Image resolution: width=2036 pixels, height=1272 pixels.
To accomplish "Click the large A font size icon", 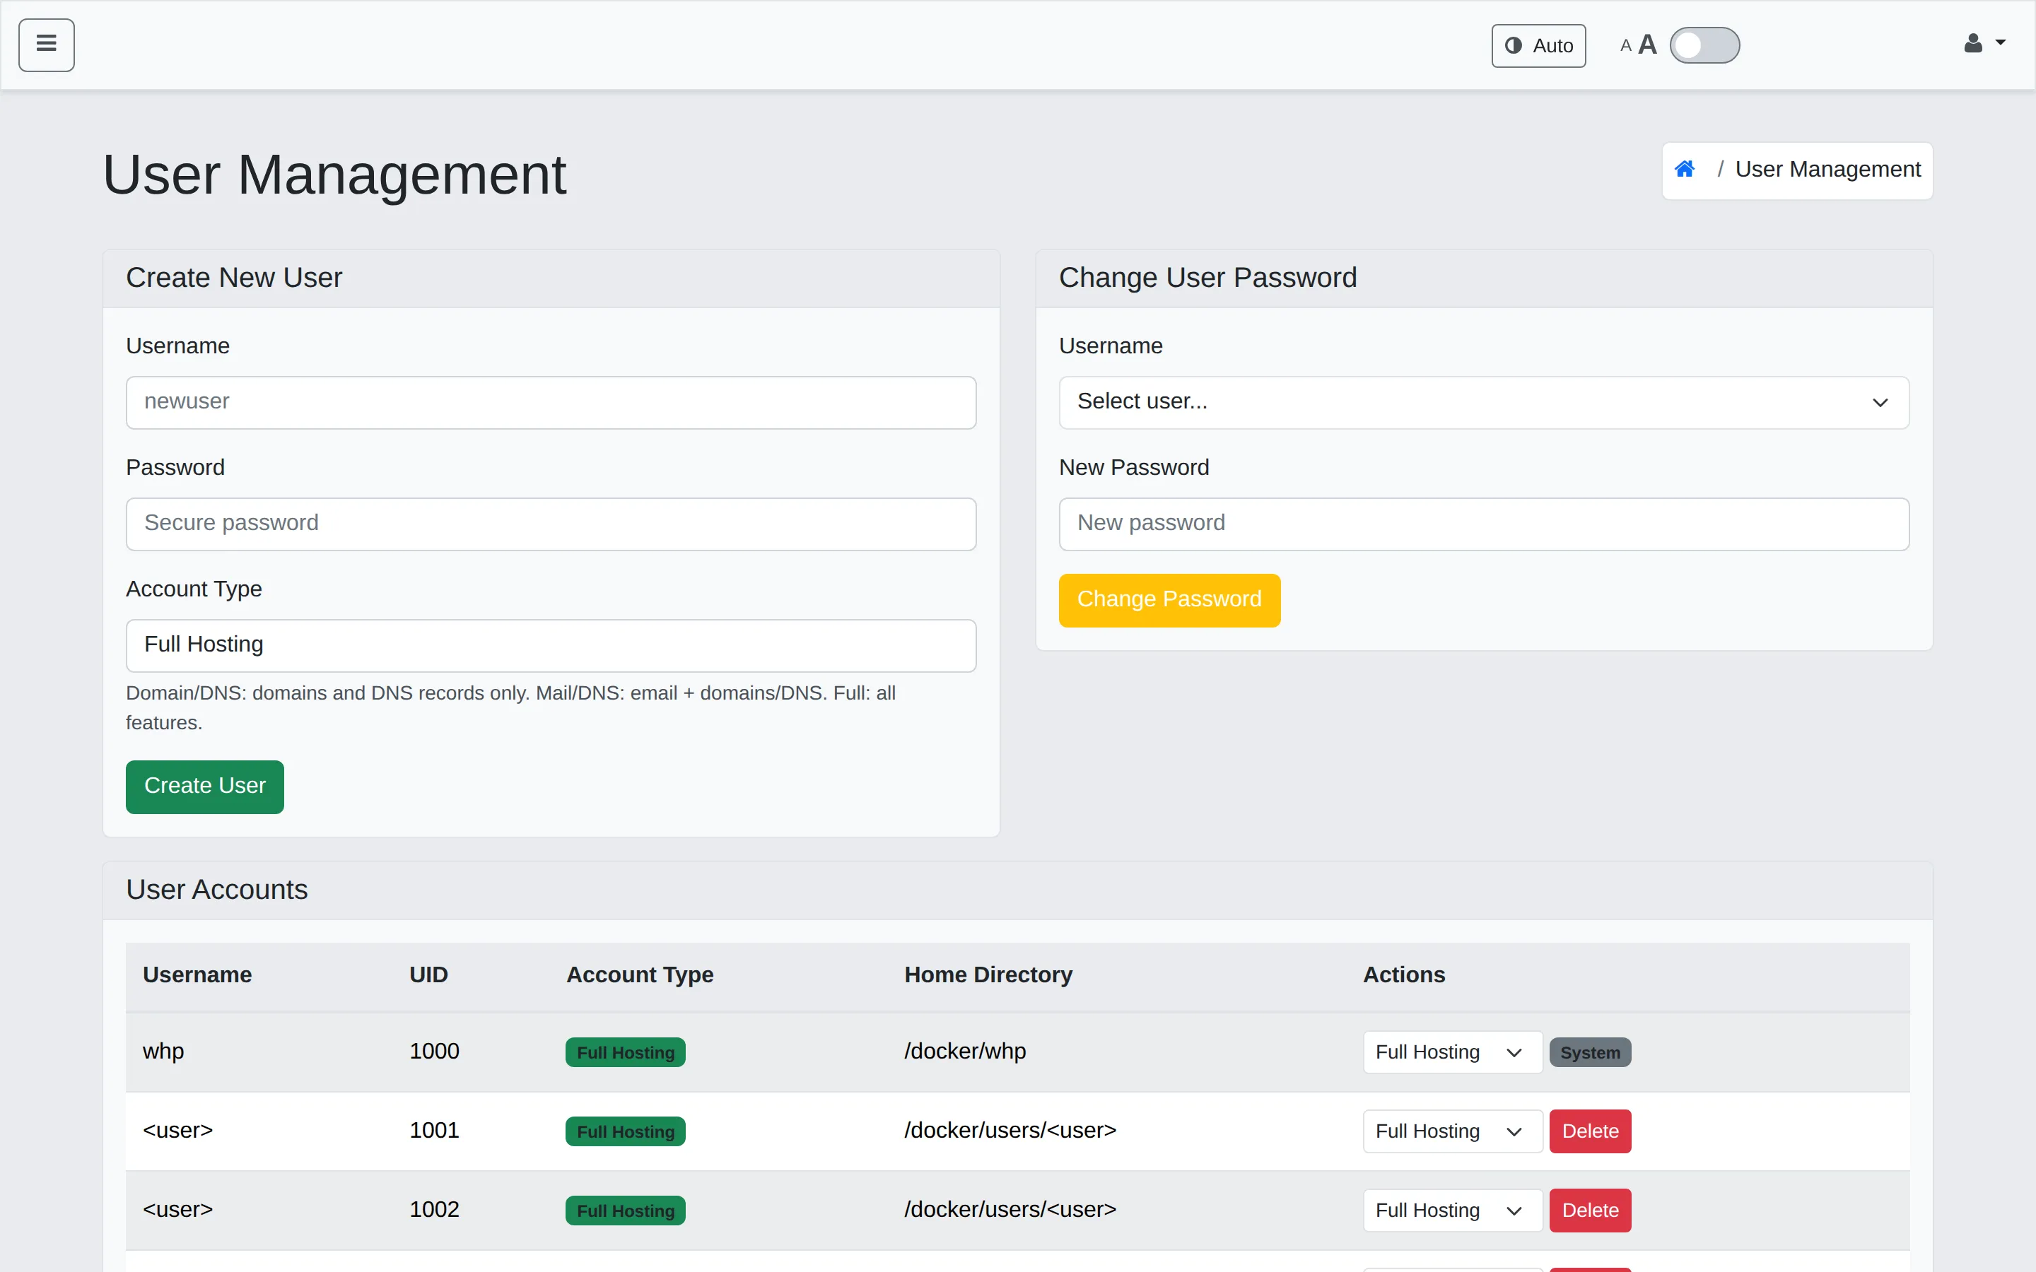I will pos(1647,45).
